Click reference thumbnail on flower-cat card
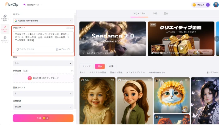The width and height of the screenshot is (219, 125). point(185,109)
